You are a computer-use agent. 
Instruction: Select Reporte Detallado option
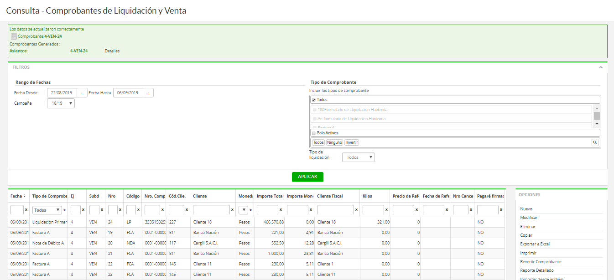pyautogui.click(x=537, y=270)
